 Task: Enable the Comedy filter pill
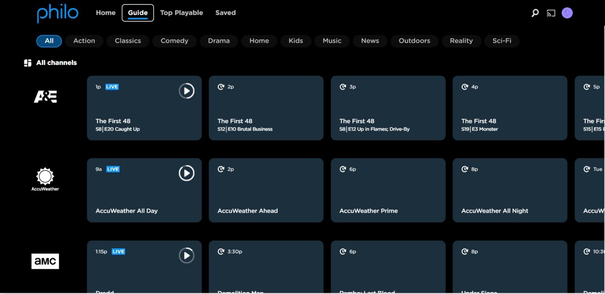tap(174, 41)
